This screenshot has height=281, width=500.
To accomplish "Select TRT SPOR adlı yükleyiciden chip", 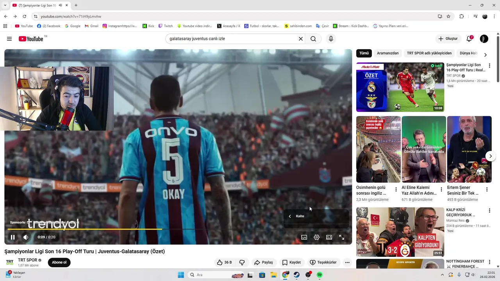I will 429,53.
